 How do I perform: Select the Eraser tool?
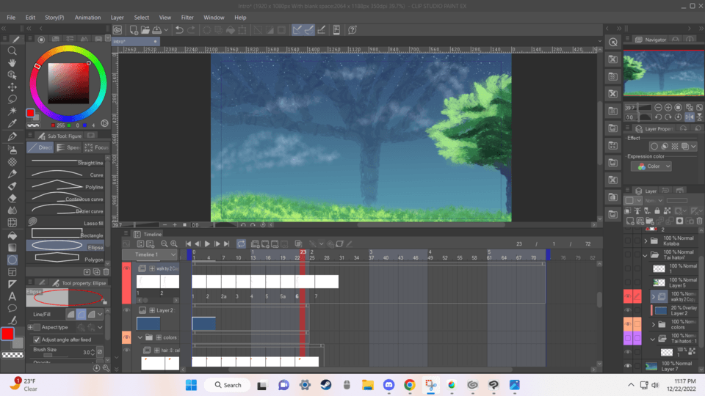coord(12,198)
